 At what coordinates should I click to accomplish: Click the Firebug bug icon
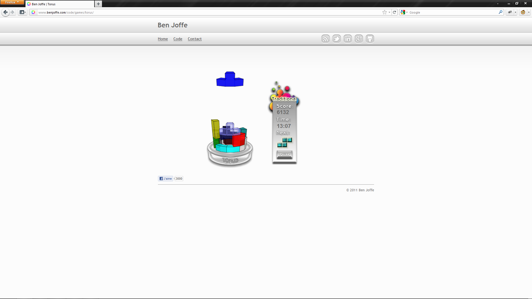(510, 12)
